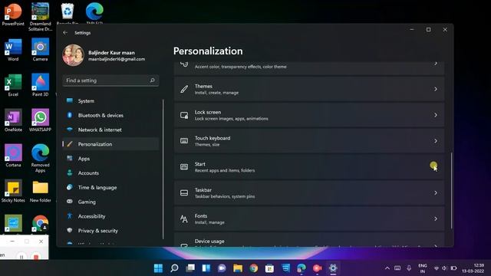Viewport: 491px width, 276px height.
Task: Click the Start row icon
Action: [184, 167]
